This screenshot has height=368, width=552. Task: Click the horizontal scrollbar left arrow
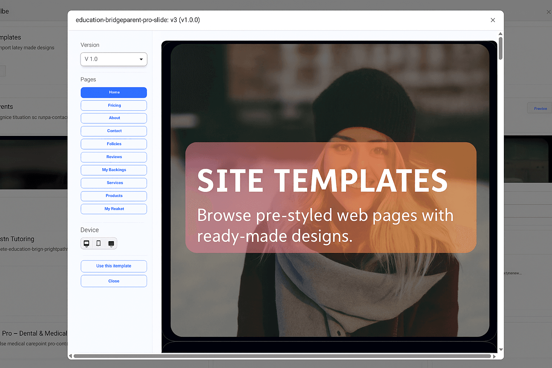[70, 356]
